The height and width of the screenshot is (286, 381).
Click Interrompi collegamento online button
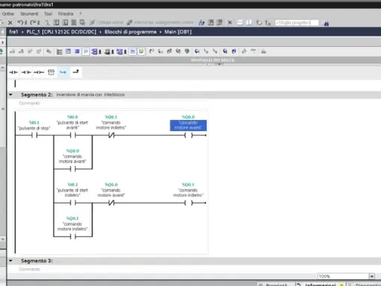[x=160, y=22]
